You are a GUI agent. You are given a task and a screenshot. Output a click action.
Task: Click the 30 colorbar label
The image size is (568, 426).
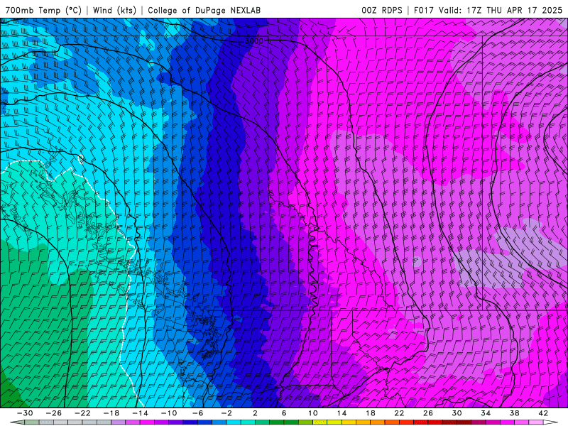click(457, 413)
